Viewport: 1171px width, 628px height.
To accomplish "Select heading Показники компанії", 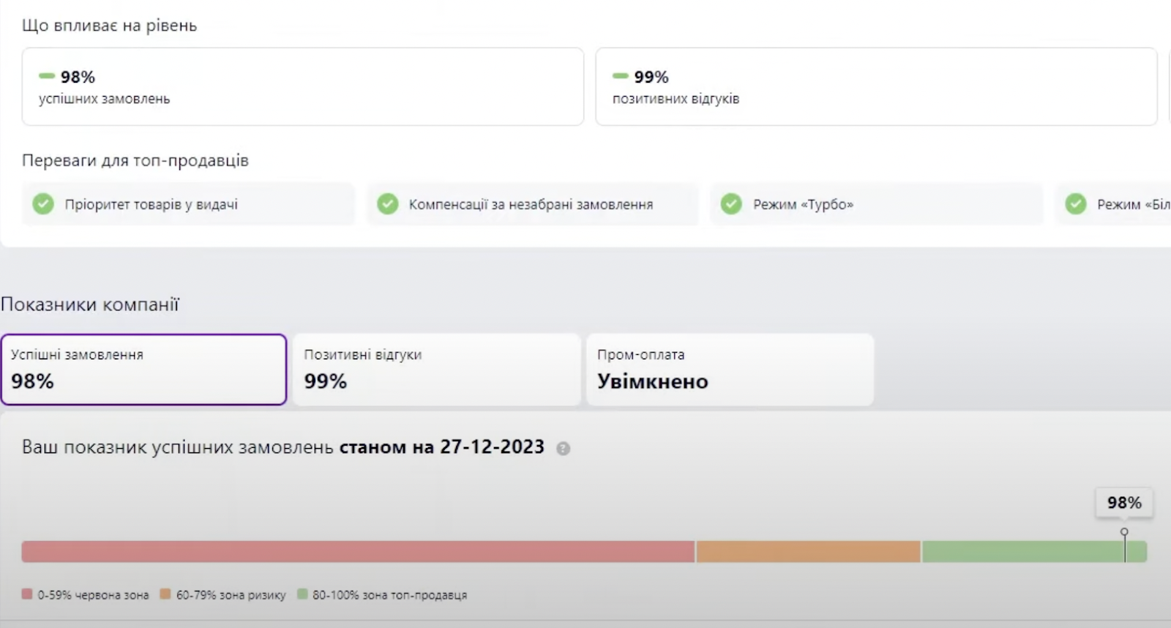I will [90, 304].
